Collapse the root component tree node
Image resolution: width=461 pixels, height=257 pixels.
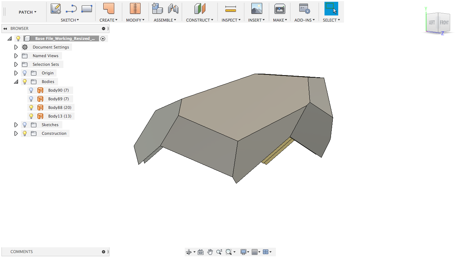pyautogui.click(x=9, y=38)
